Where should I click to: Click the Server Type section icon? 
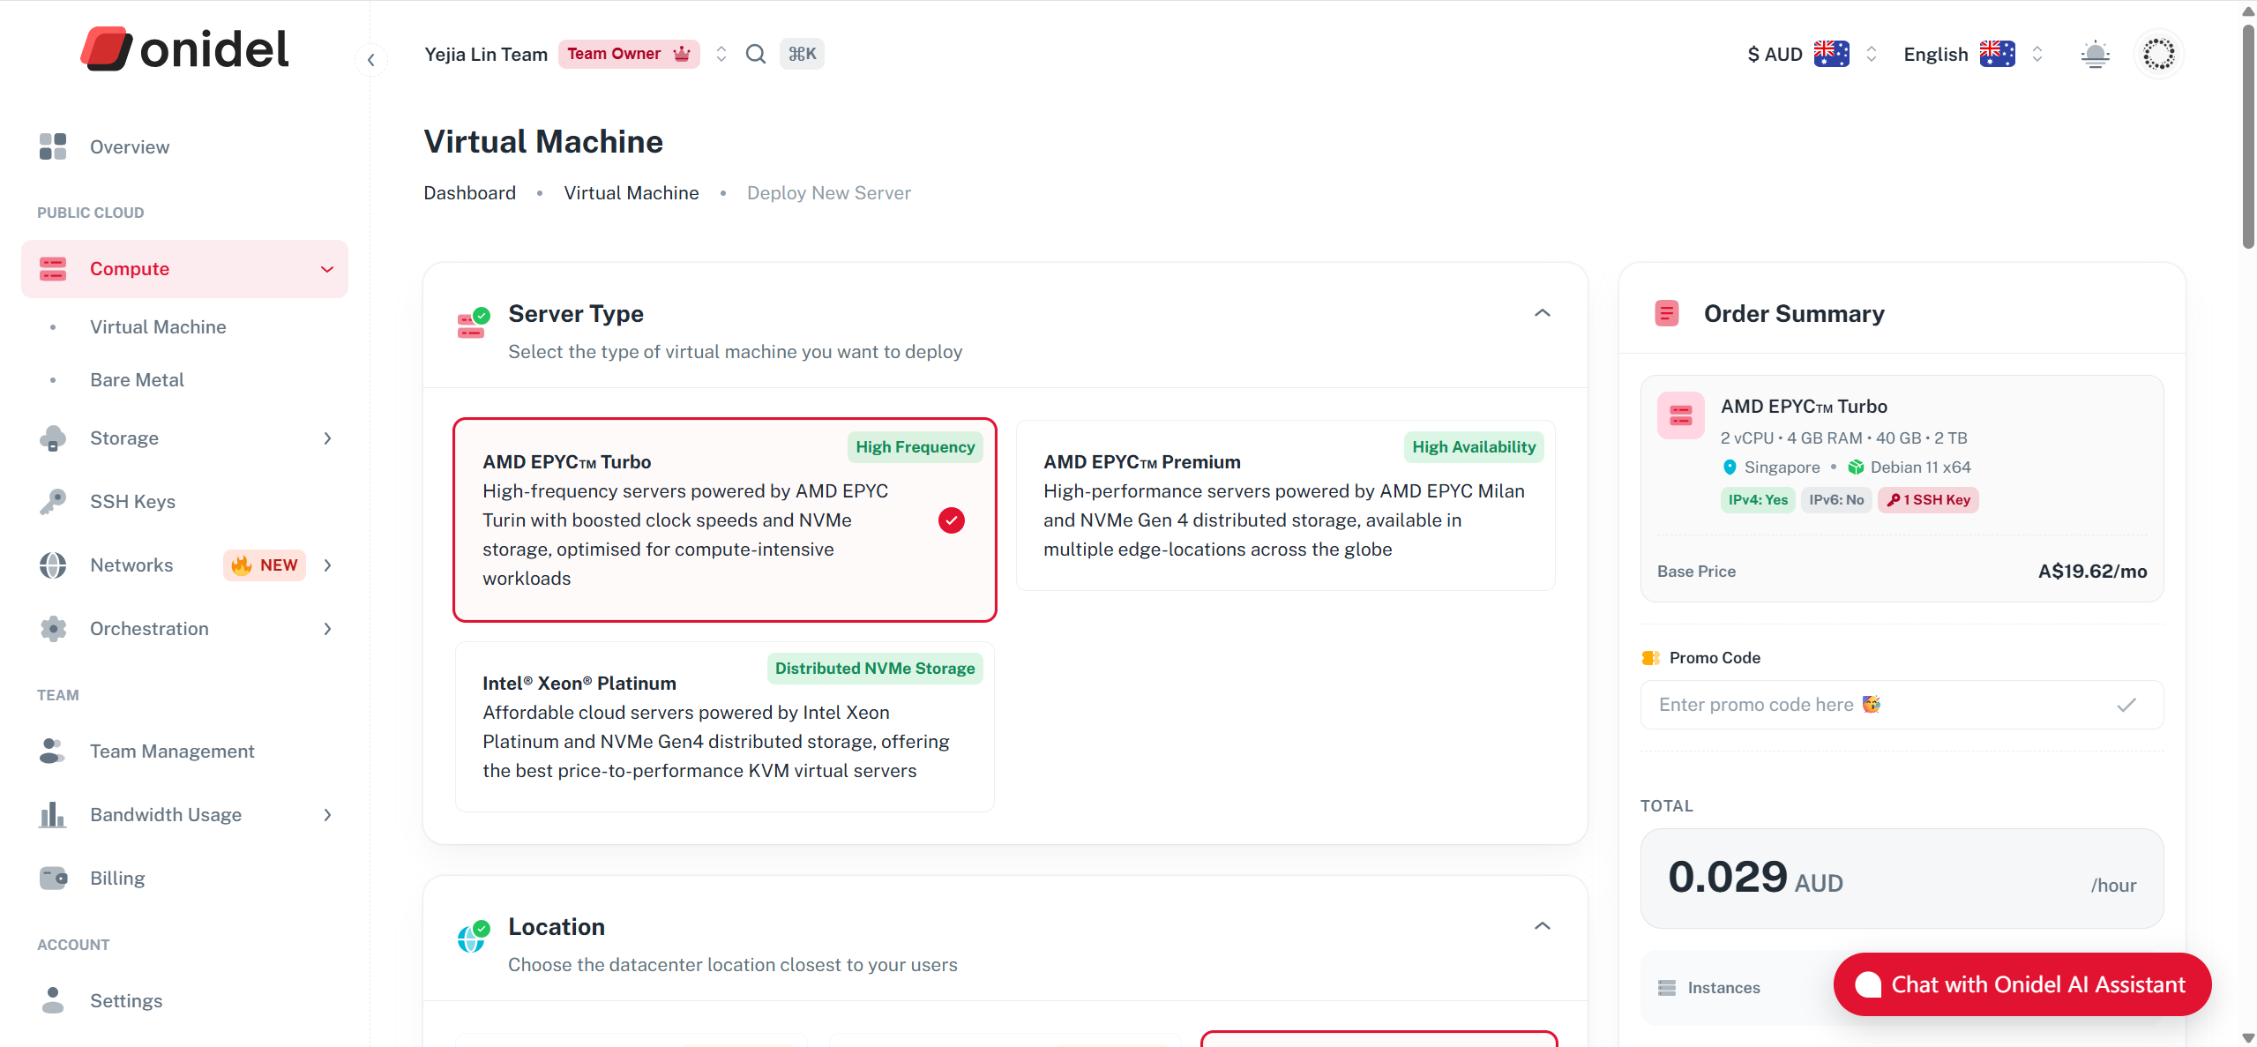474,323
